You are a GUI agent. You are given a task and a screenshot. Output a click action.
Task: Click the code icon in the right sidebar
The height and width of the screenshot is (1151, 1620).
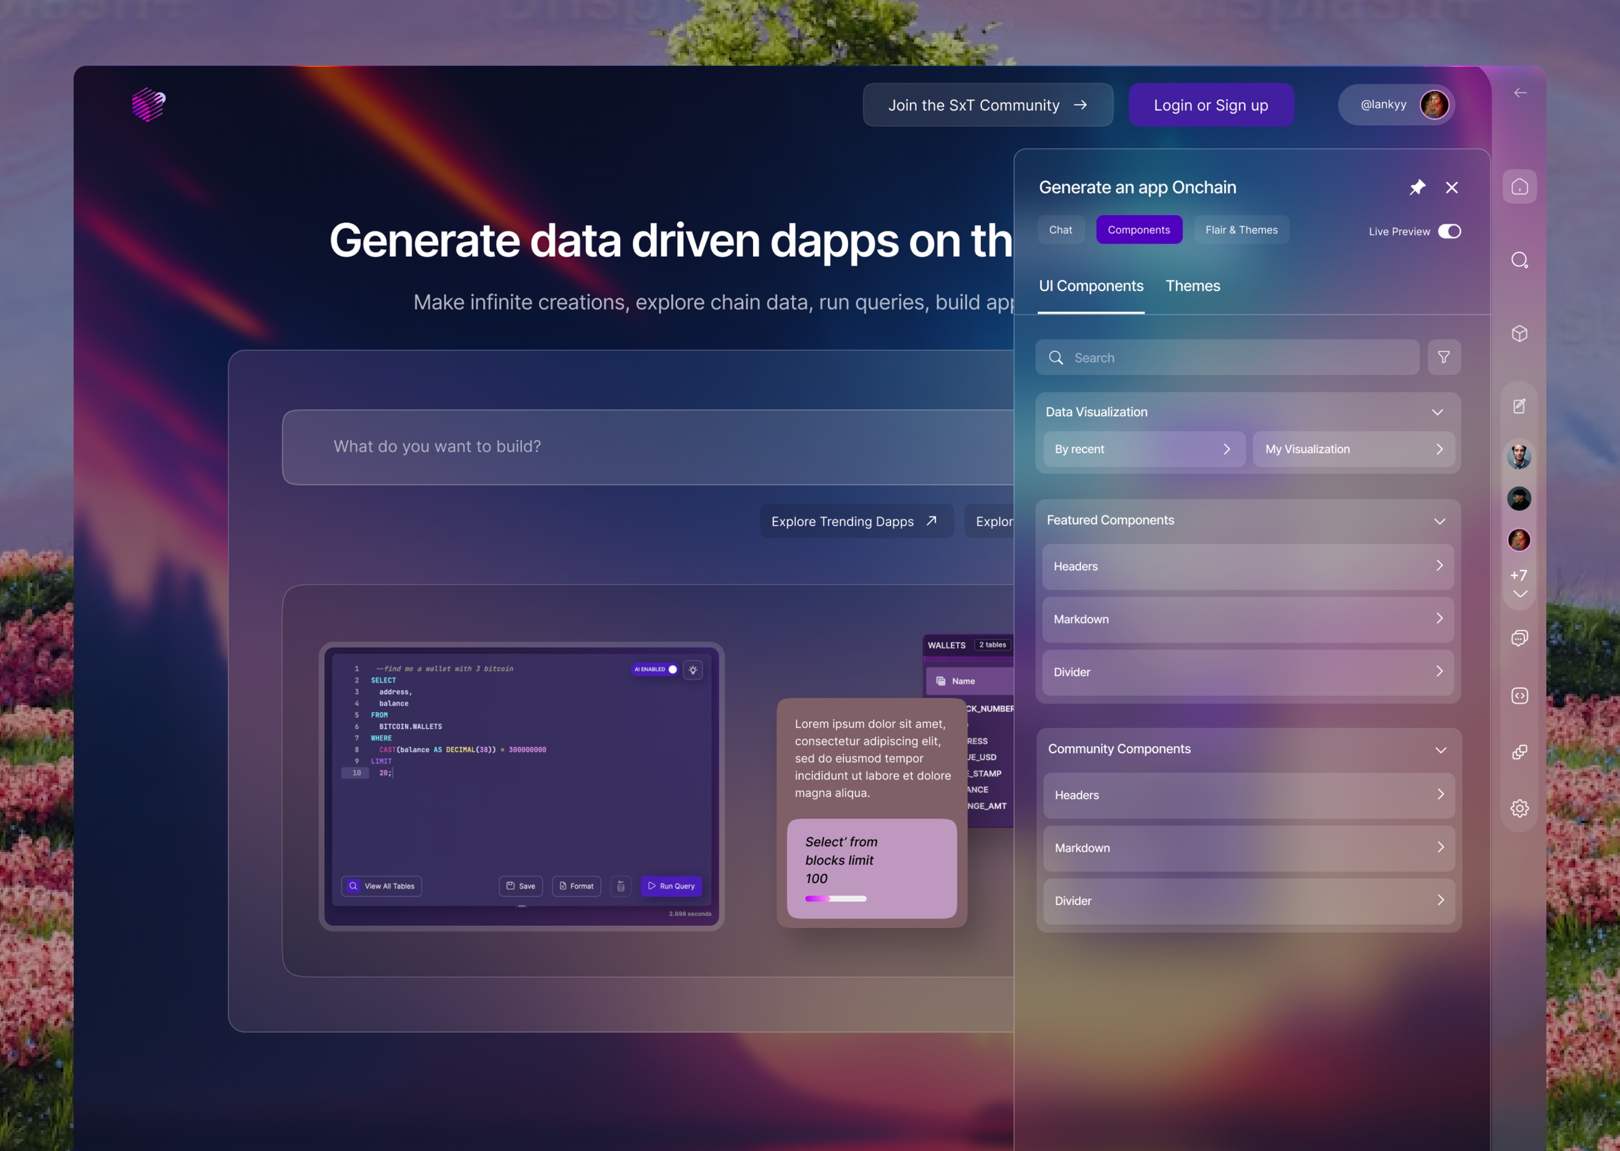click(1519, 695)
